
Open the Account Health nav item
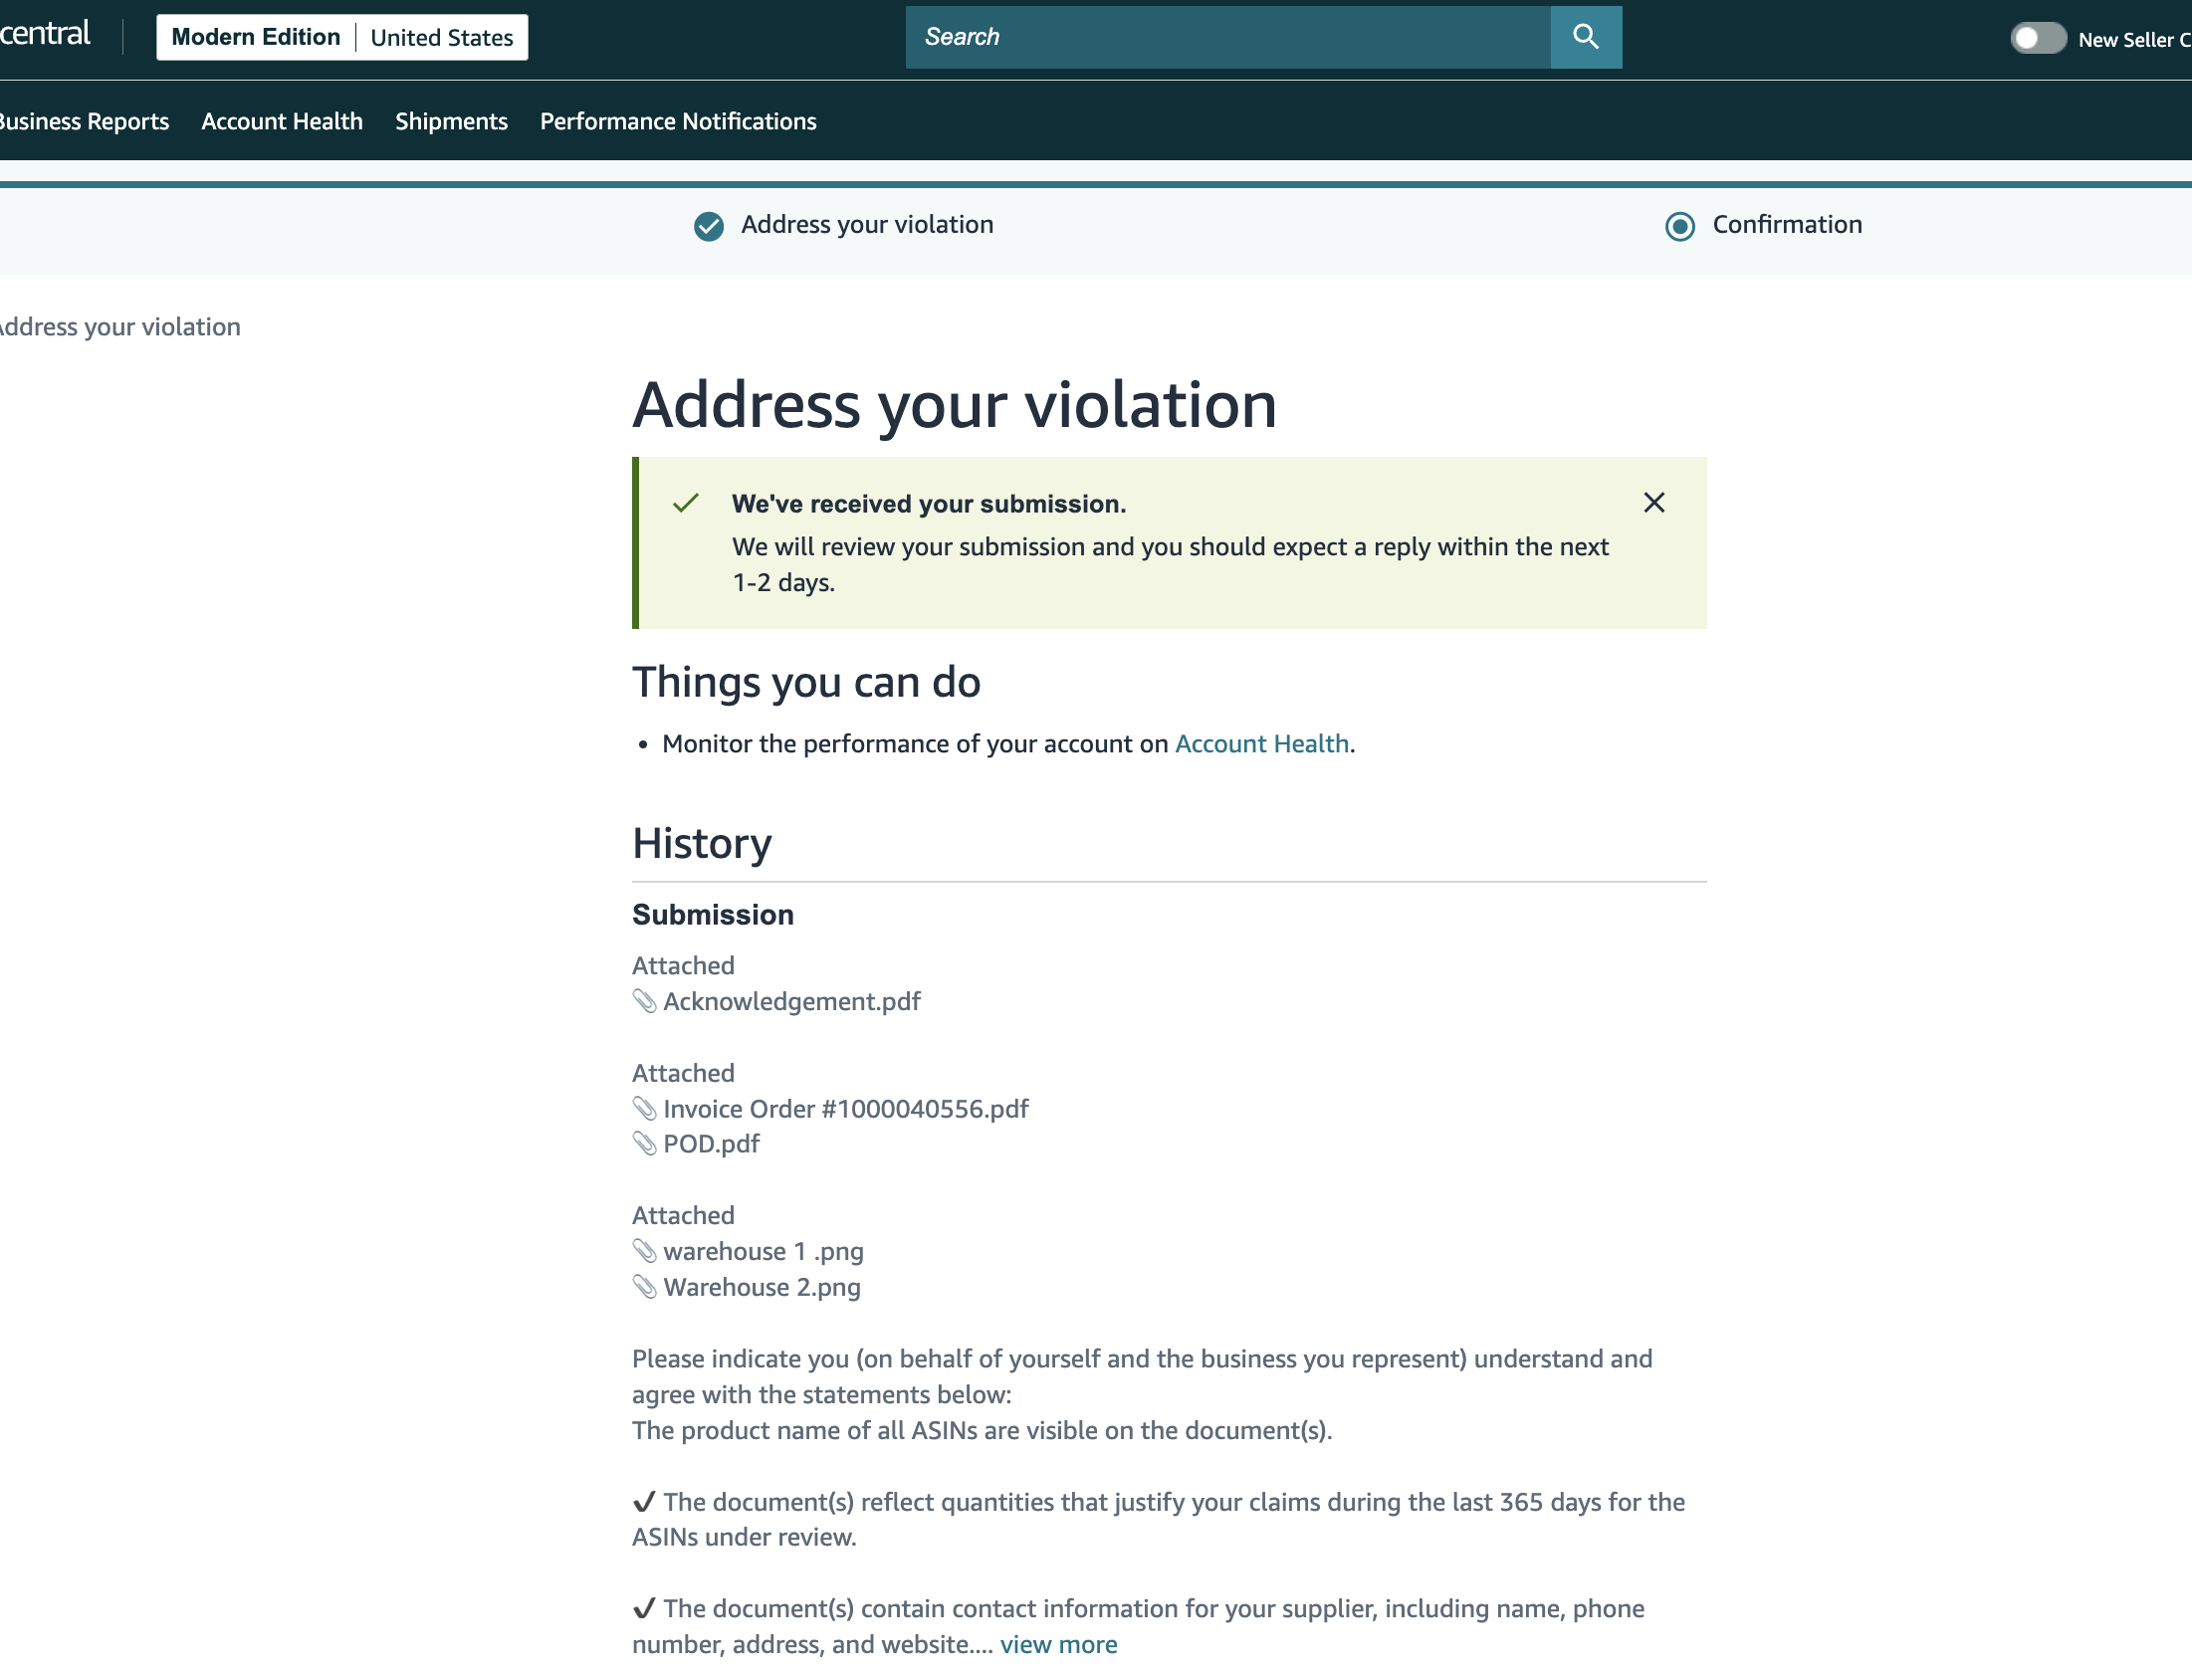click(282, 121)
